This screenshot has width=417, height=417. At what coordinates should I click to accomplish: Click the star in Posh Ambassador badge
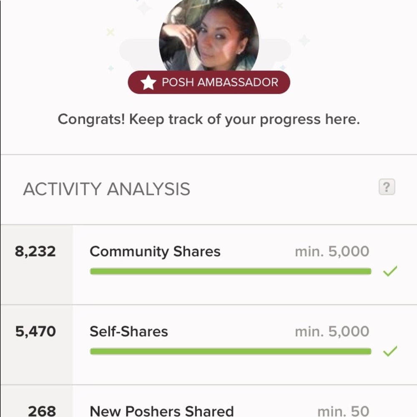(x=148, y=83)
